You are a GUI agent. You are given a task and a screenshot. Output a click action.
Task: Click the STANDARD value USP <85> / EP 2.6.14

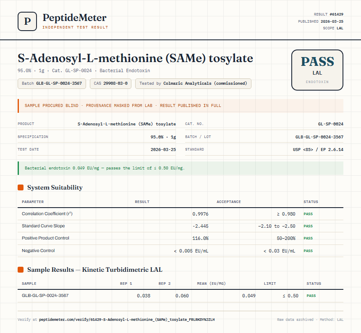[318, 149]
